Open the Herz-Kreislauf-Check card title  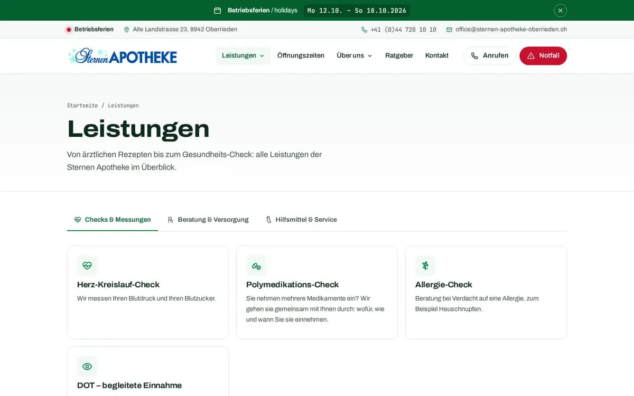tap(118, 285)
